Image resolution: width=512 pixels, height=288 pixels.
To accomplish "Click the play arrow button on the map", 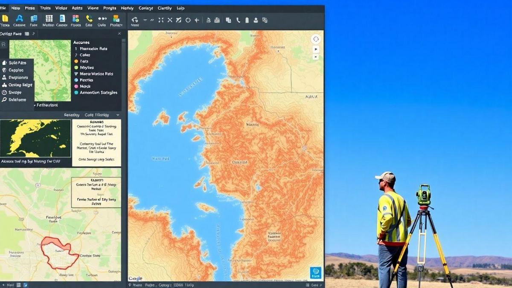I will 316,49.
